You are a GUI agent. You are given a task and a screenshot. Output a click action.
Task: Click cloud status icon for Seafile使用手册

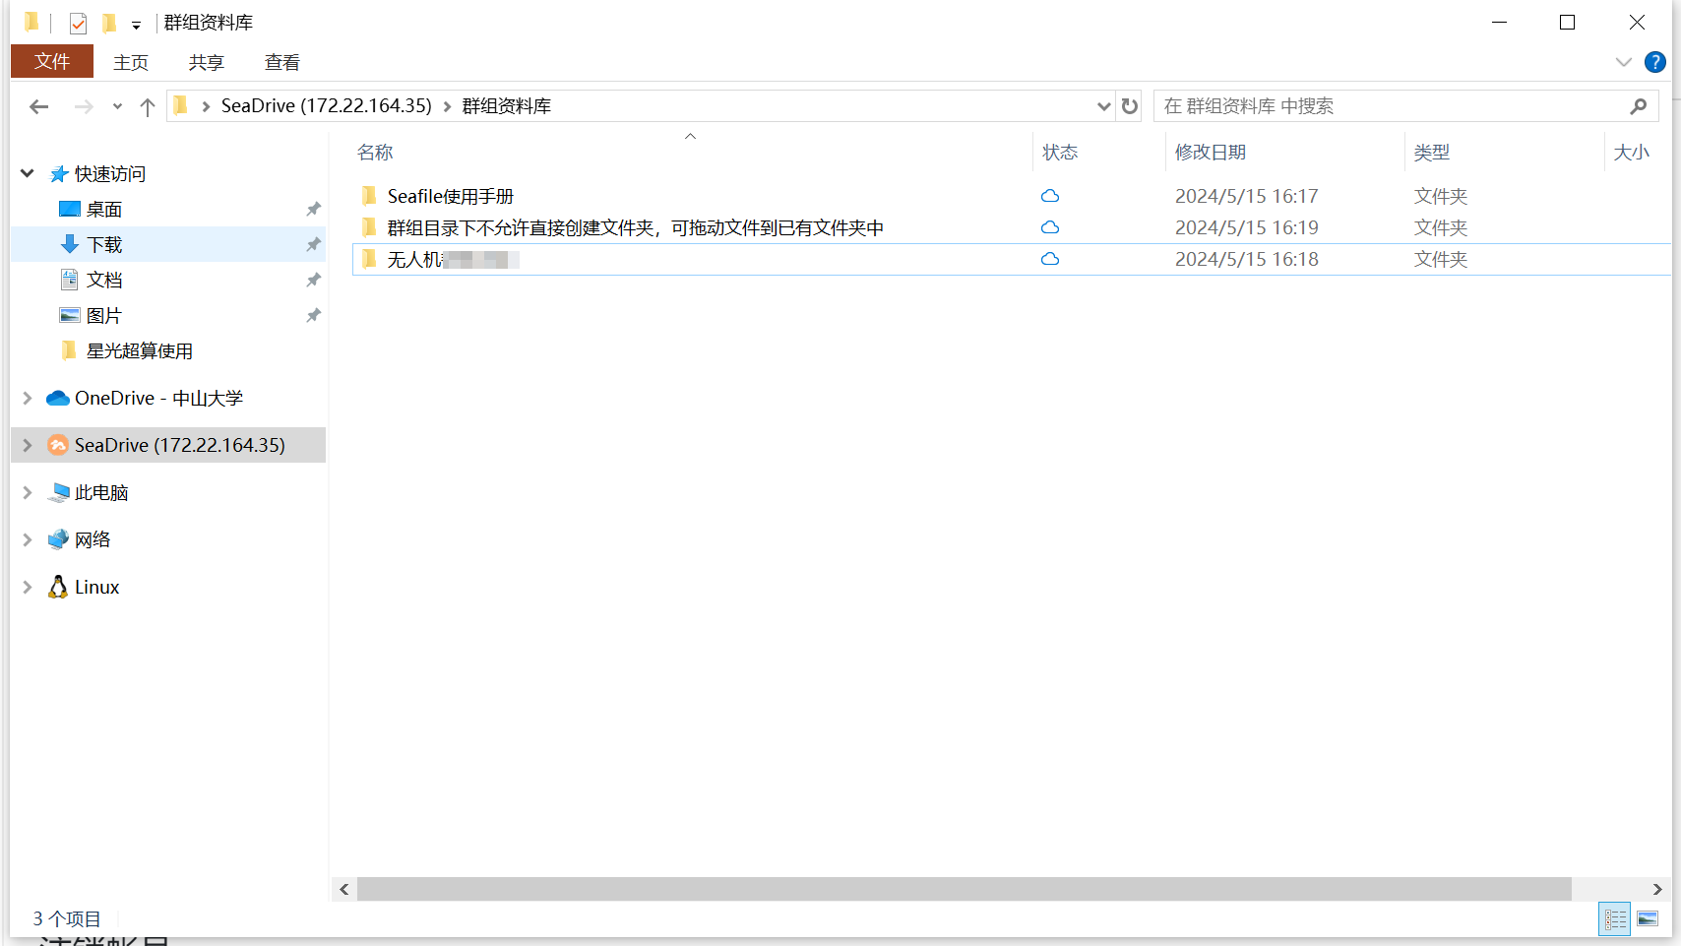point(1050,196)
